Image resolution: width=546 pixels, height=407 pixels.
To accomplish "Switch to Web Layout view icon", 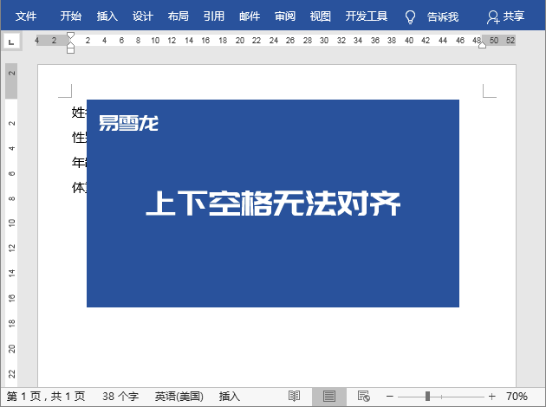I will 364,396.
